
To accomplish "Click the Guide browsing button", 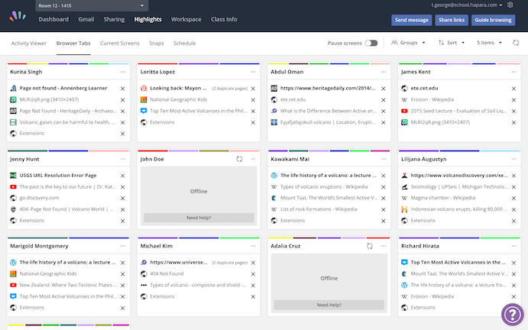I will pos(493,20).
